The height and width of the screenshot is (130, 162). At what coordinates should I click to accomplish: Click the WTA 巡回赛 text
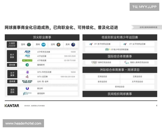click(x=42, y=77)
